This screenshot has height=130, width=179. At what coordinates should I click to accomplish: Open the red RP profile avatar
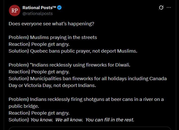14,10
